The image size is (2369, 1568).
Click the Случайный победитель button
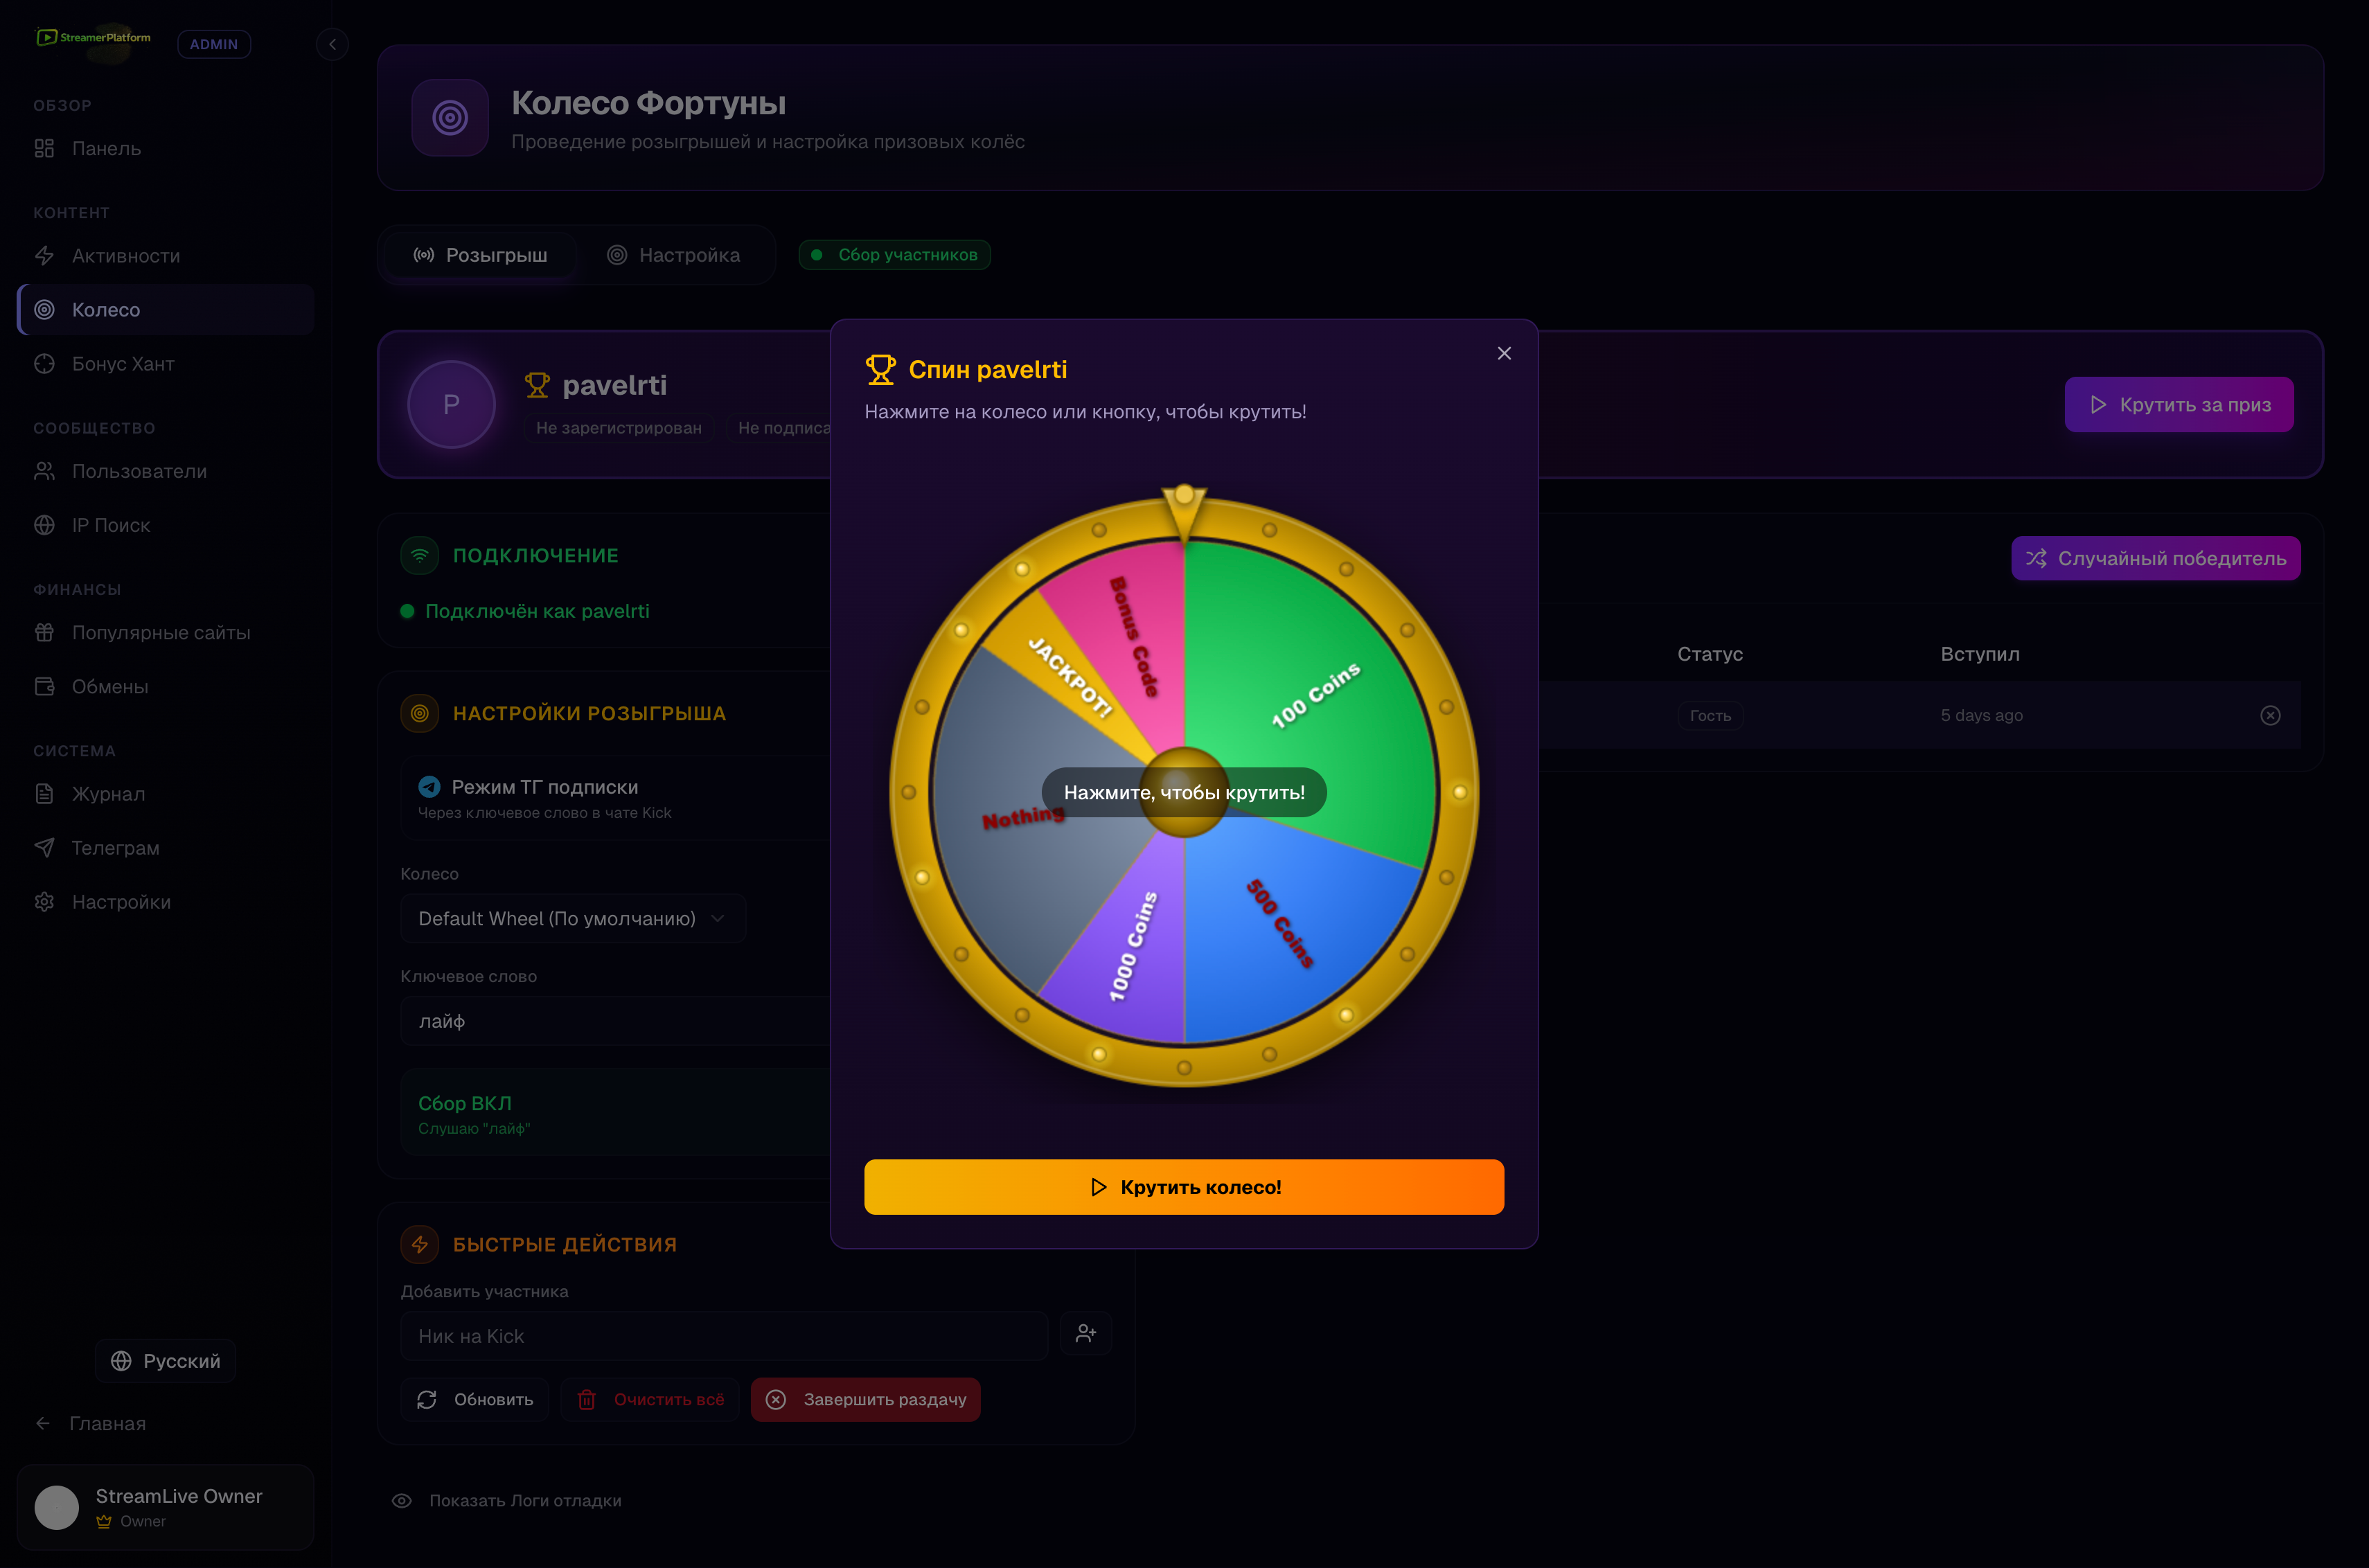point(2156,558)
